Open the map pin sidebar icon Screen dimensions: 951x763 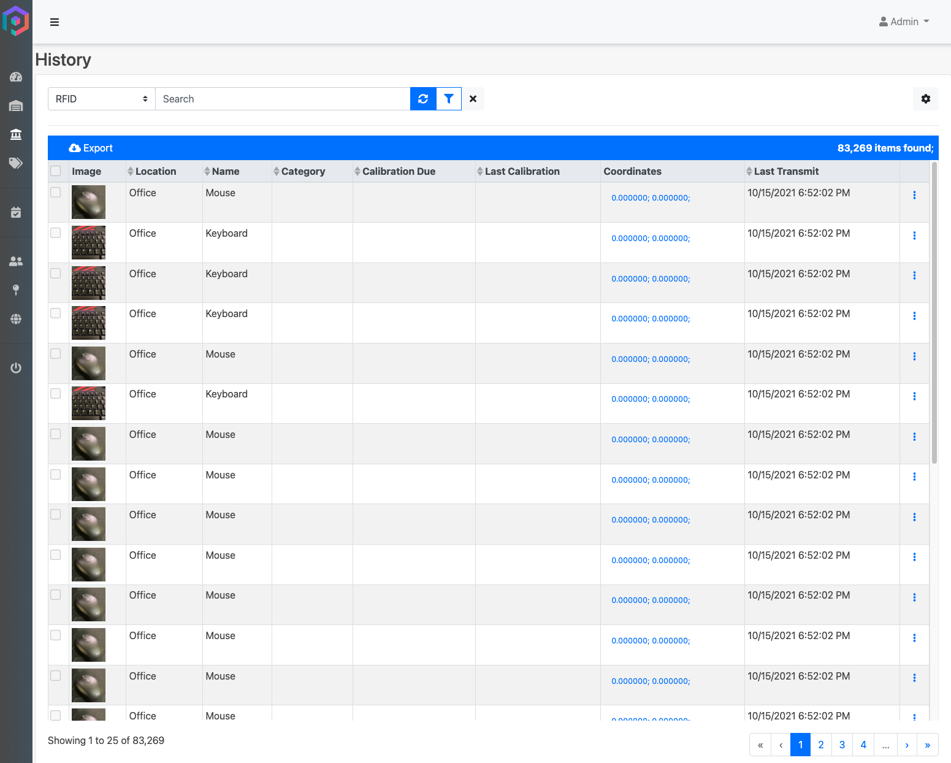pyautogui.click(x=16, y=290)
